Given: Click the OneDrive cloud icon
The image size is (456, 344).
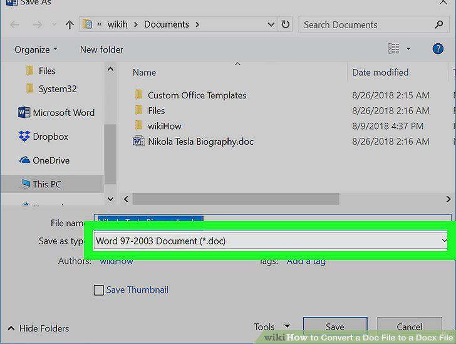Looking at the screenshot, I should coord(24,160).
